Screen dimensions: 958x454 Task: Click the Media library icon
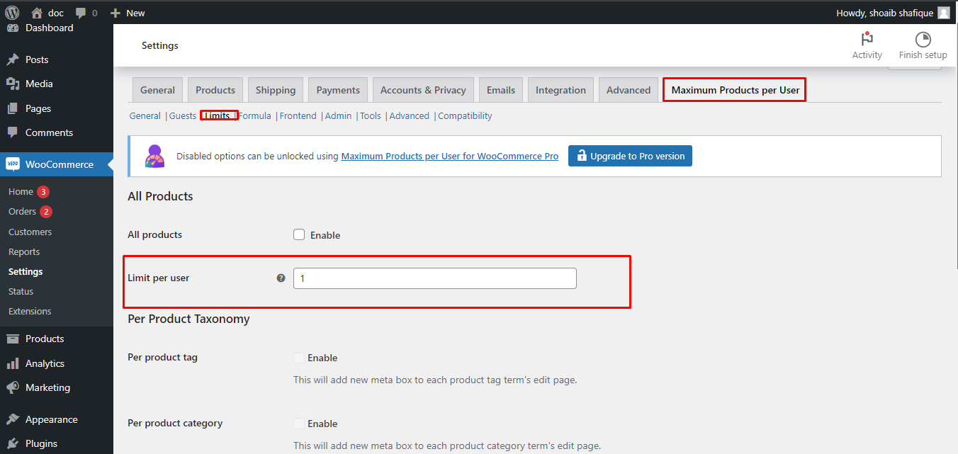[x=13, y=84]
